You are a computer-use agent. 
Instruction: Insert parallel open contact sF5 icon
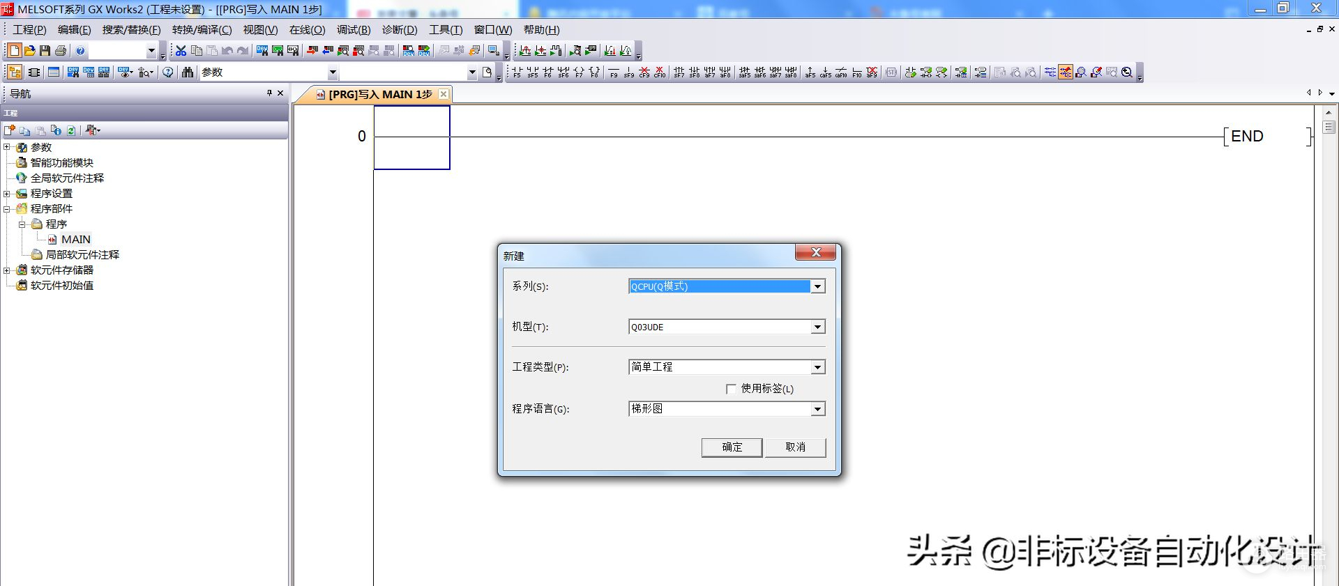(x=532, y=72)
